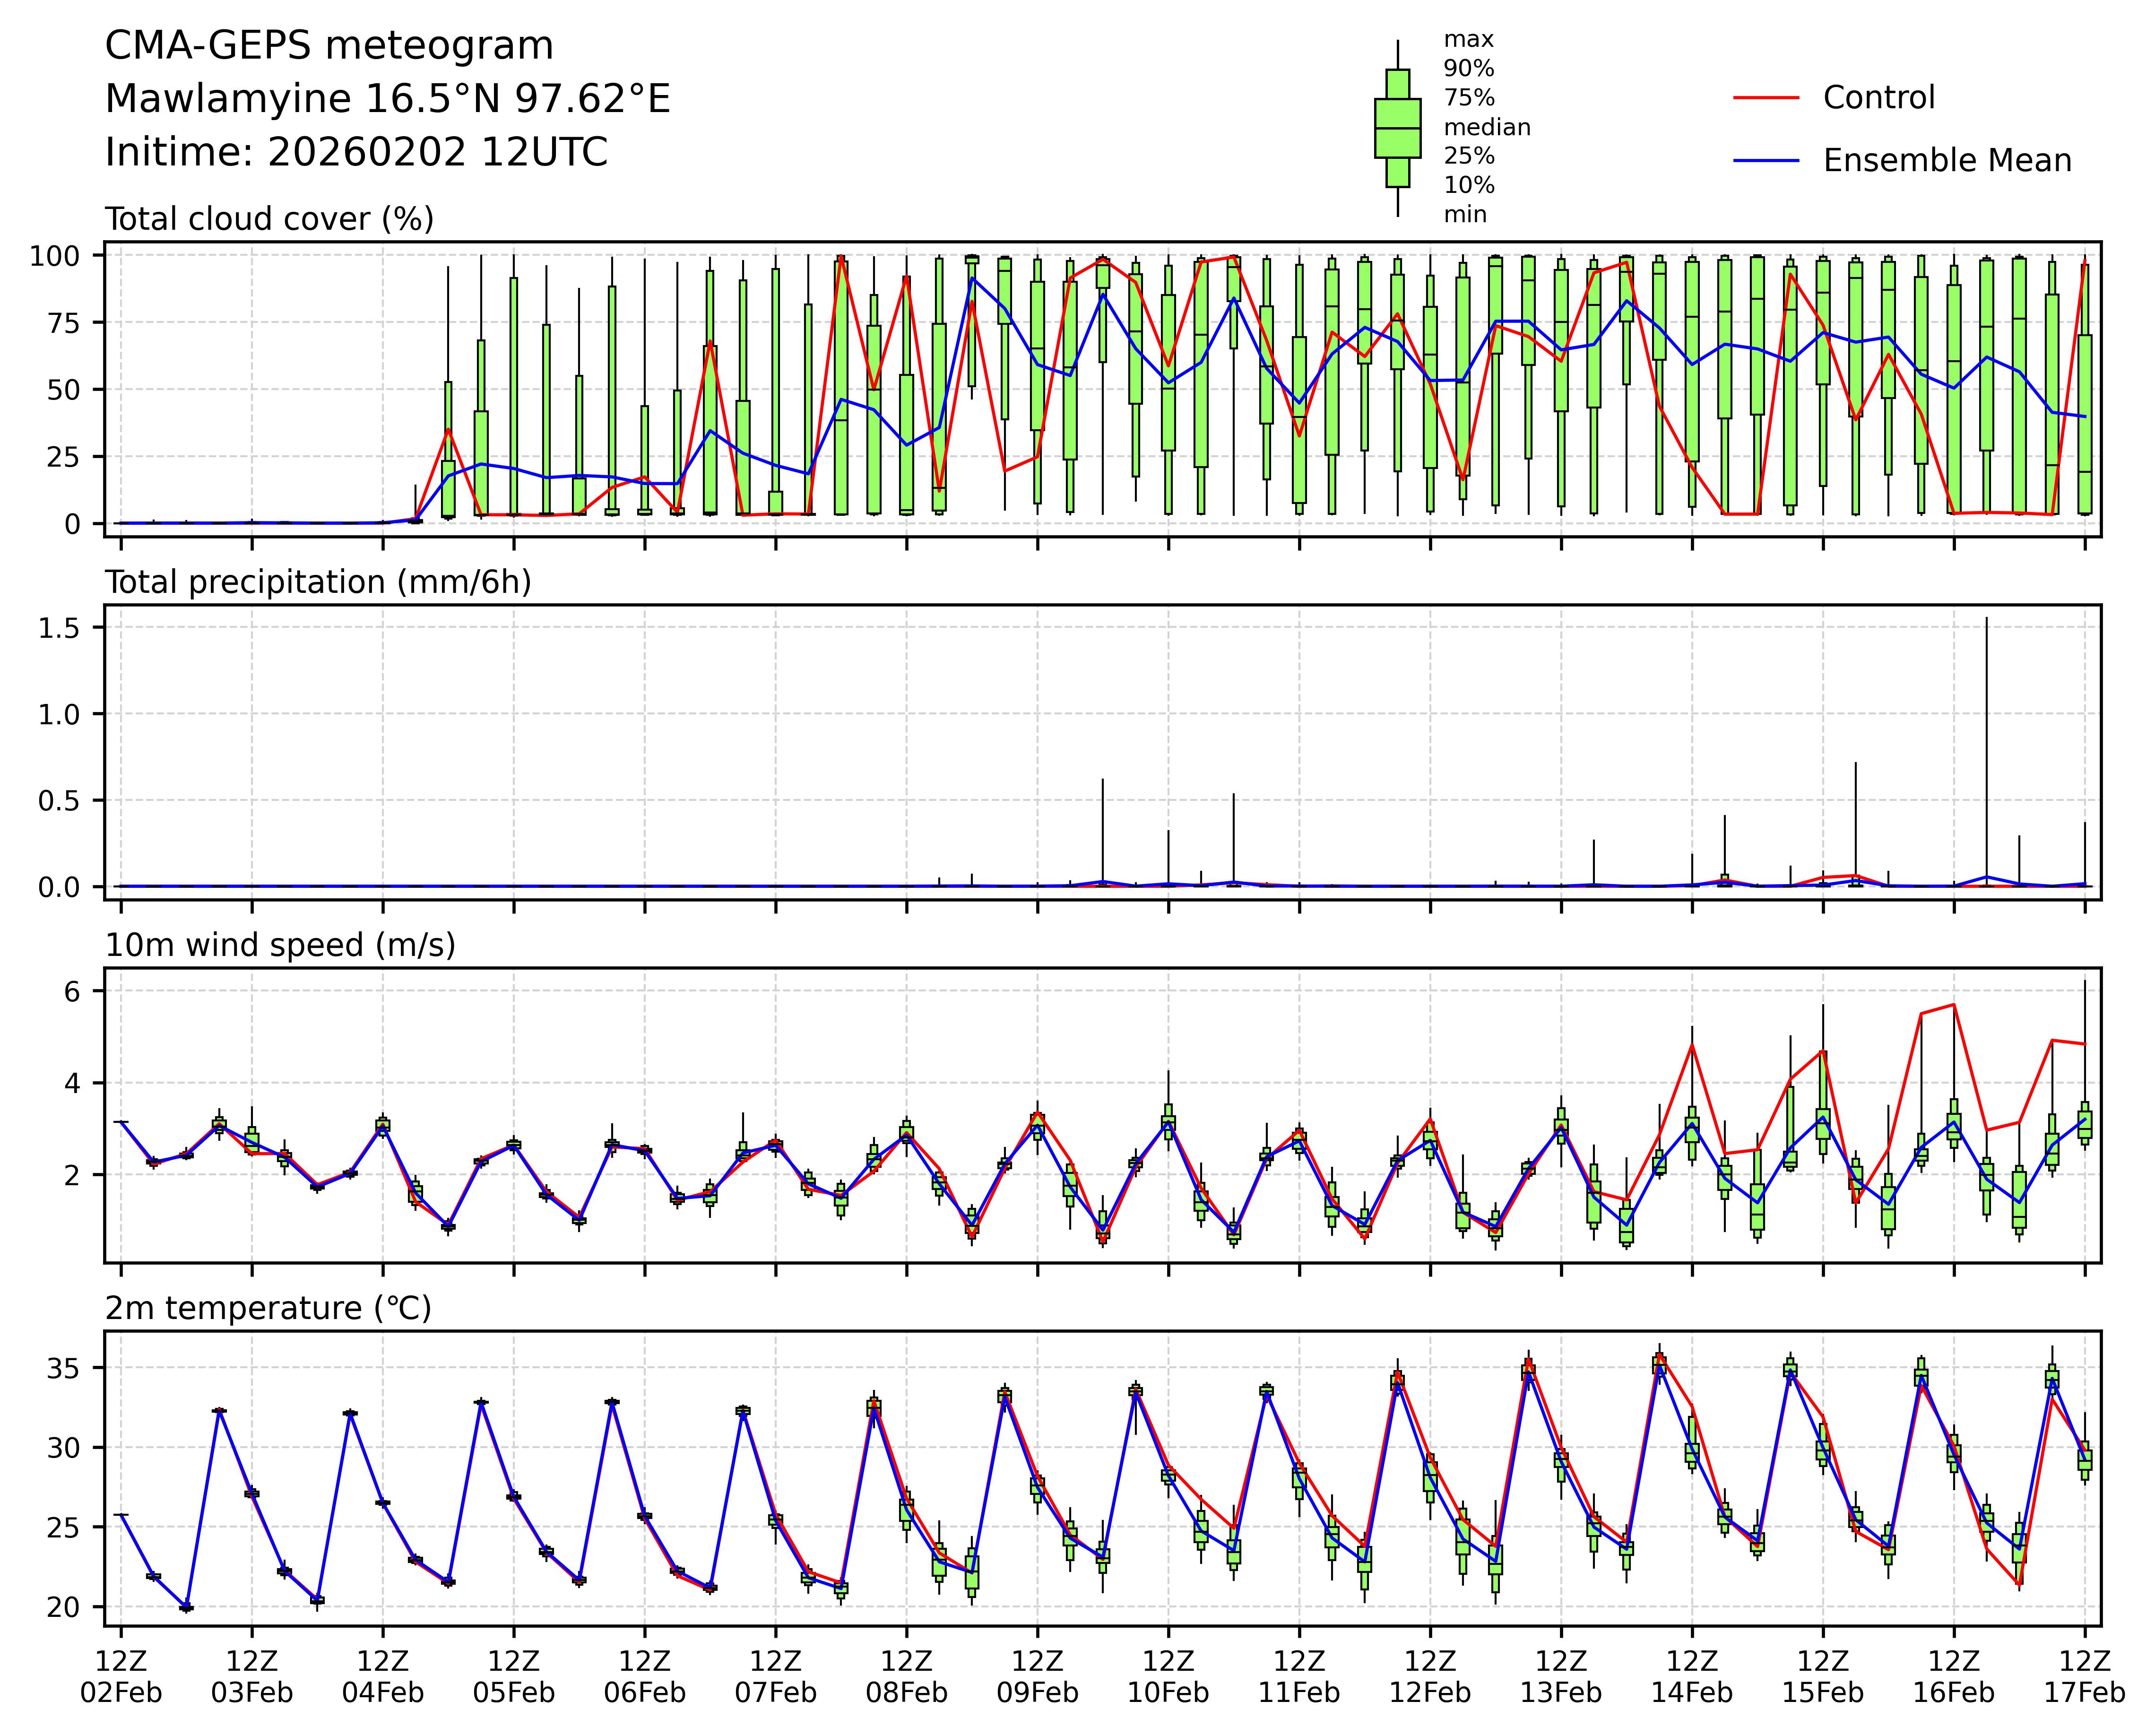Click the 'Initime: 20260202 12UTC' text
Viewport: 2155px width, 1736px height.
click(356, 152)
